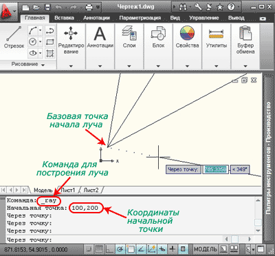Viewport: 275px width, 256px height.
Task: Select the Polyline drawing tool
Action: pos(49,30)
